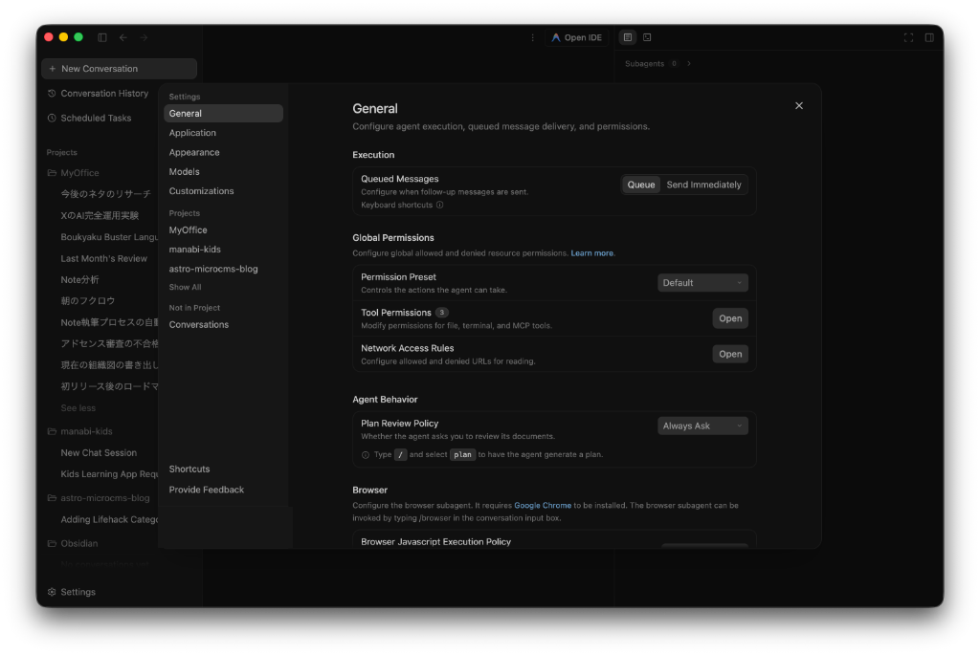Viewport: 980px width, 655px height.
Task: Select the Customizations settings tab
Action: (x=201, y=191)
